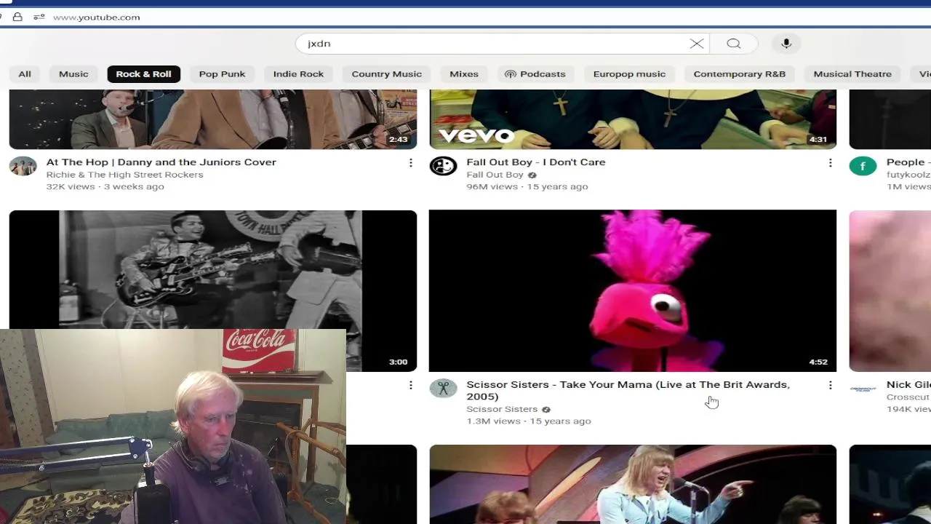931x524 pixels.
Task: Open Scissor Sisters channel avatar
Action: pyautogui.click(x=443, y=388)
